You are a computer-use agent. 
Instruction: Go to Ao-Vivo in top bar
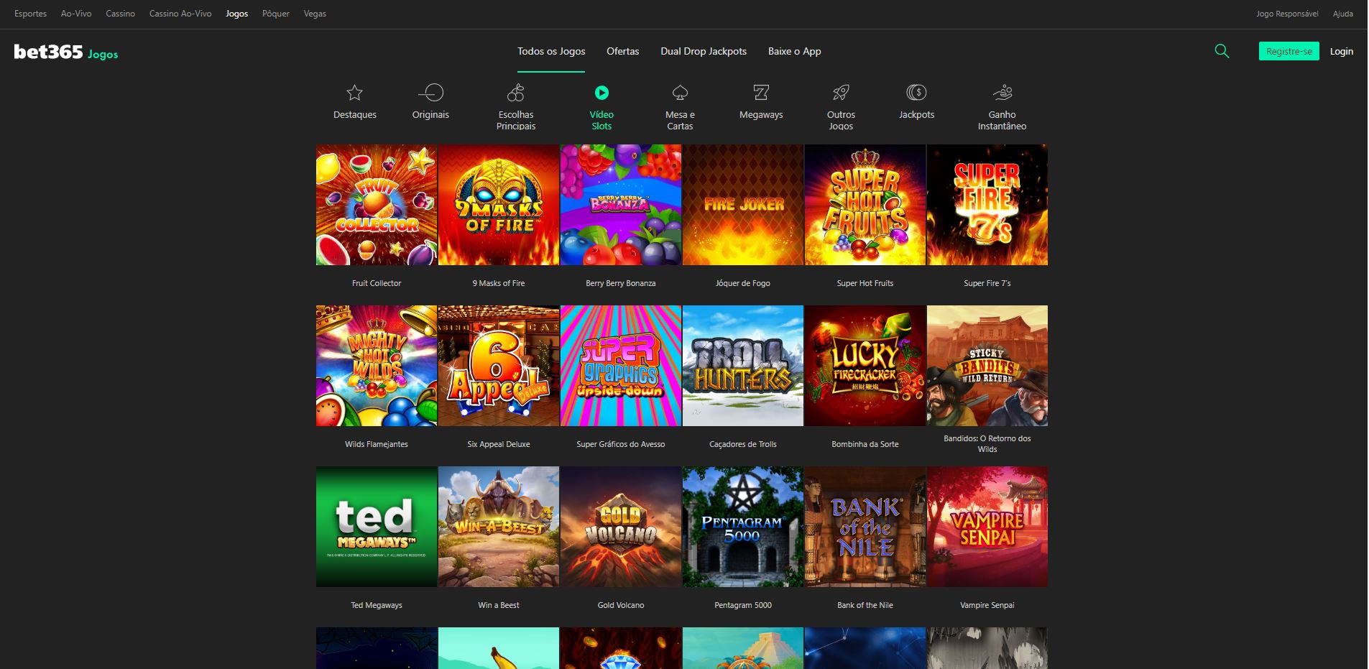76,14
